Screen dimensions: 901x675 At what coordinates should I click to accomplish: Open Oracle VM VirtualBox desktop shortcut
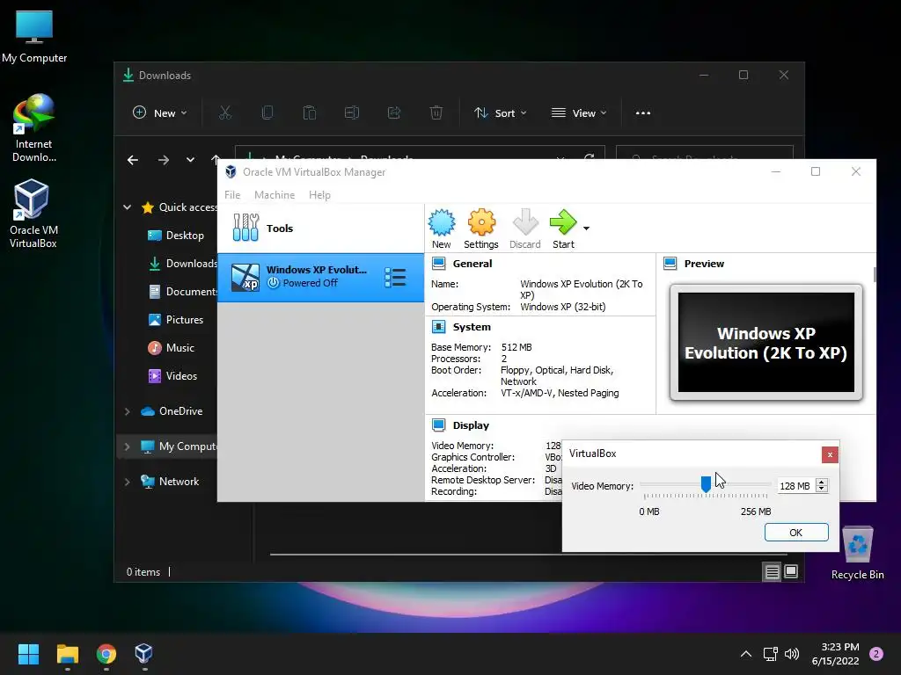[x=33, y=214]
